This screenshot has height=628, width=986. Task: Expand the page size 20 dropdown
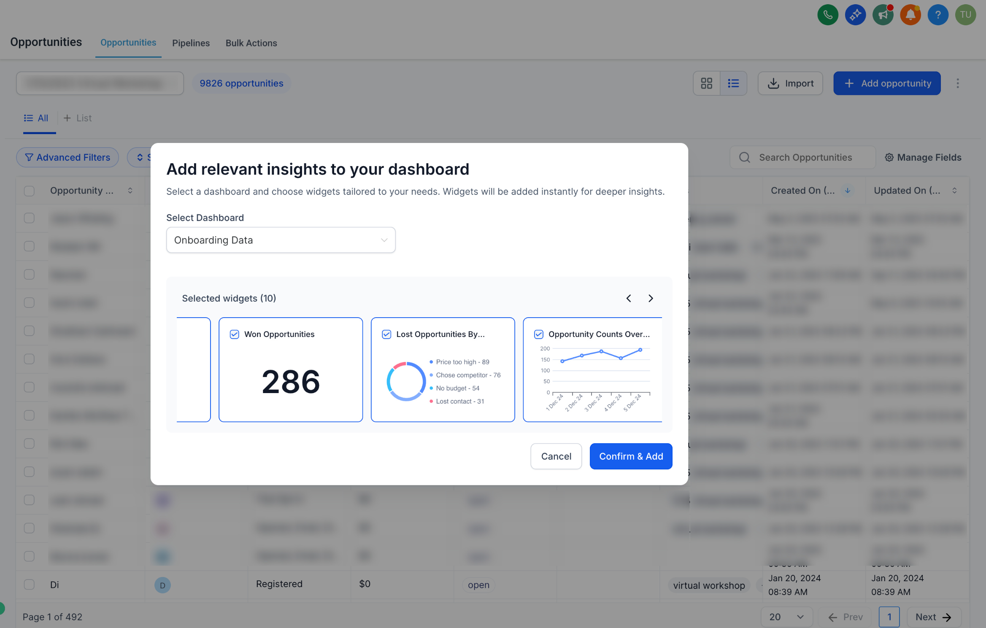click(x=786, y=617)
